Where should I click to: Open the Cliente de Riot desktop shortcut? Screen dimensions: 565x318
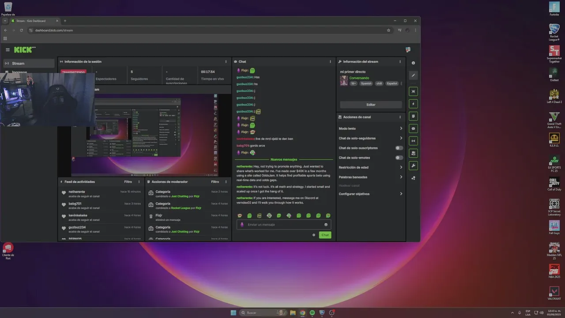8,251
